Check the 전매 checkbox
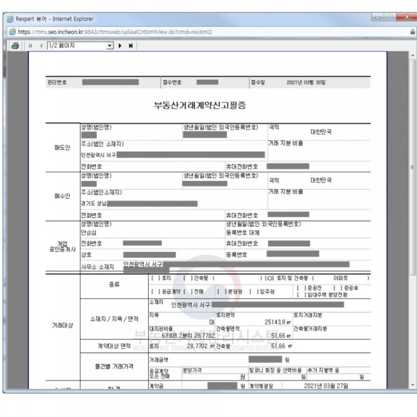Image resolution: width=417 pixels, height=417 pixels. click(x=188, y=292)
